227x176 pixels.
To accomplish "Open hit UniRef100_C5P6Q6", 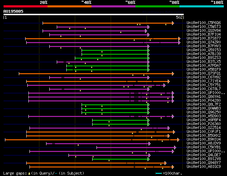I will click(204, 23).
